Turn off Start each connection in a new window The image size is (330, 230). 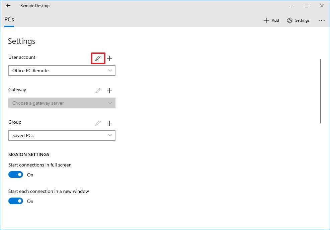tap(15, 201)
